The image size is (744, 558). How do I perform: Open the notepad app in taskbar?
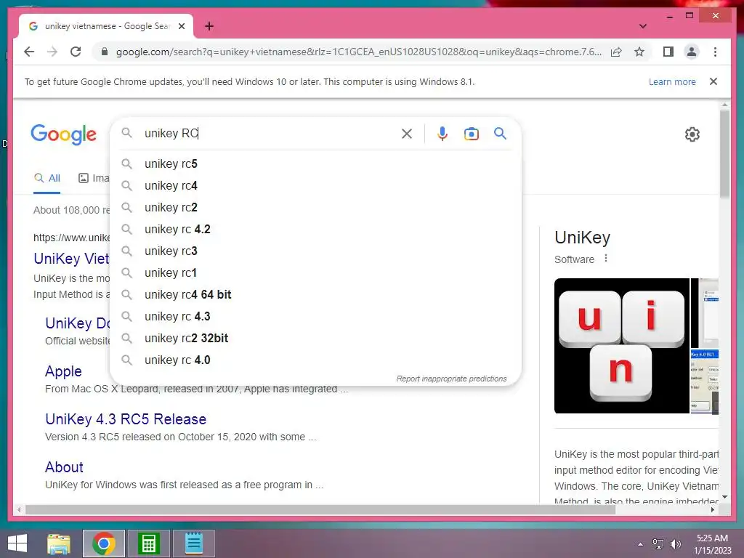(193, 543)
